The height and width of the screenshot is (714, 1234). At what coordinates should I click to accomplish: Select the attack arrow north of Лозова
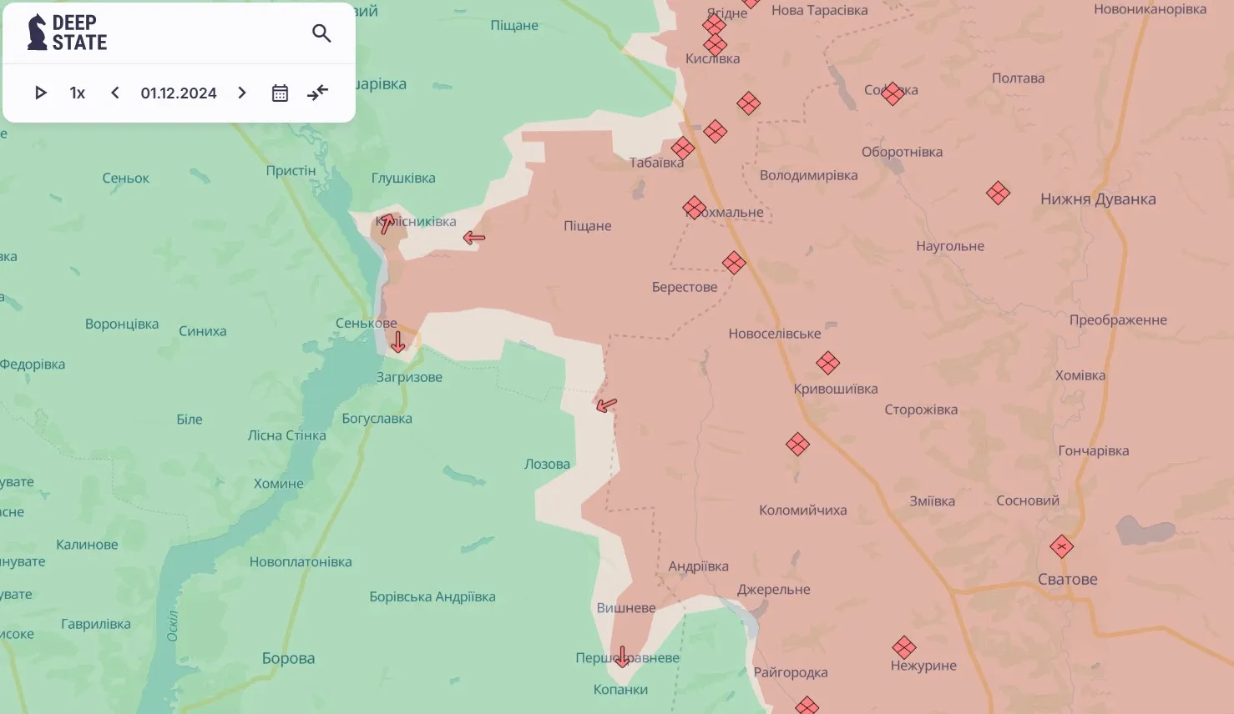[x=606, y=405]
